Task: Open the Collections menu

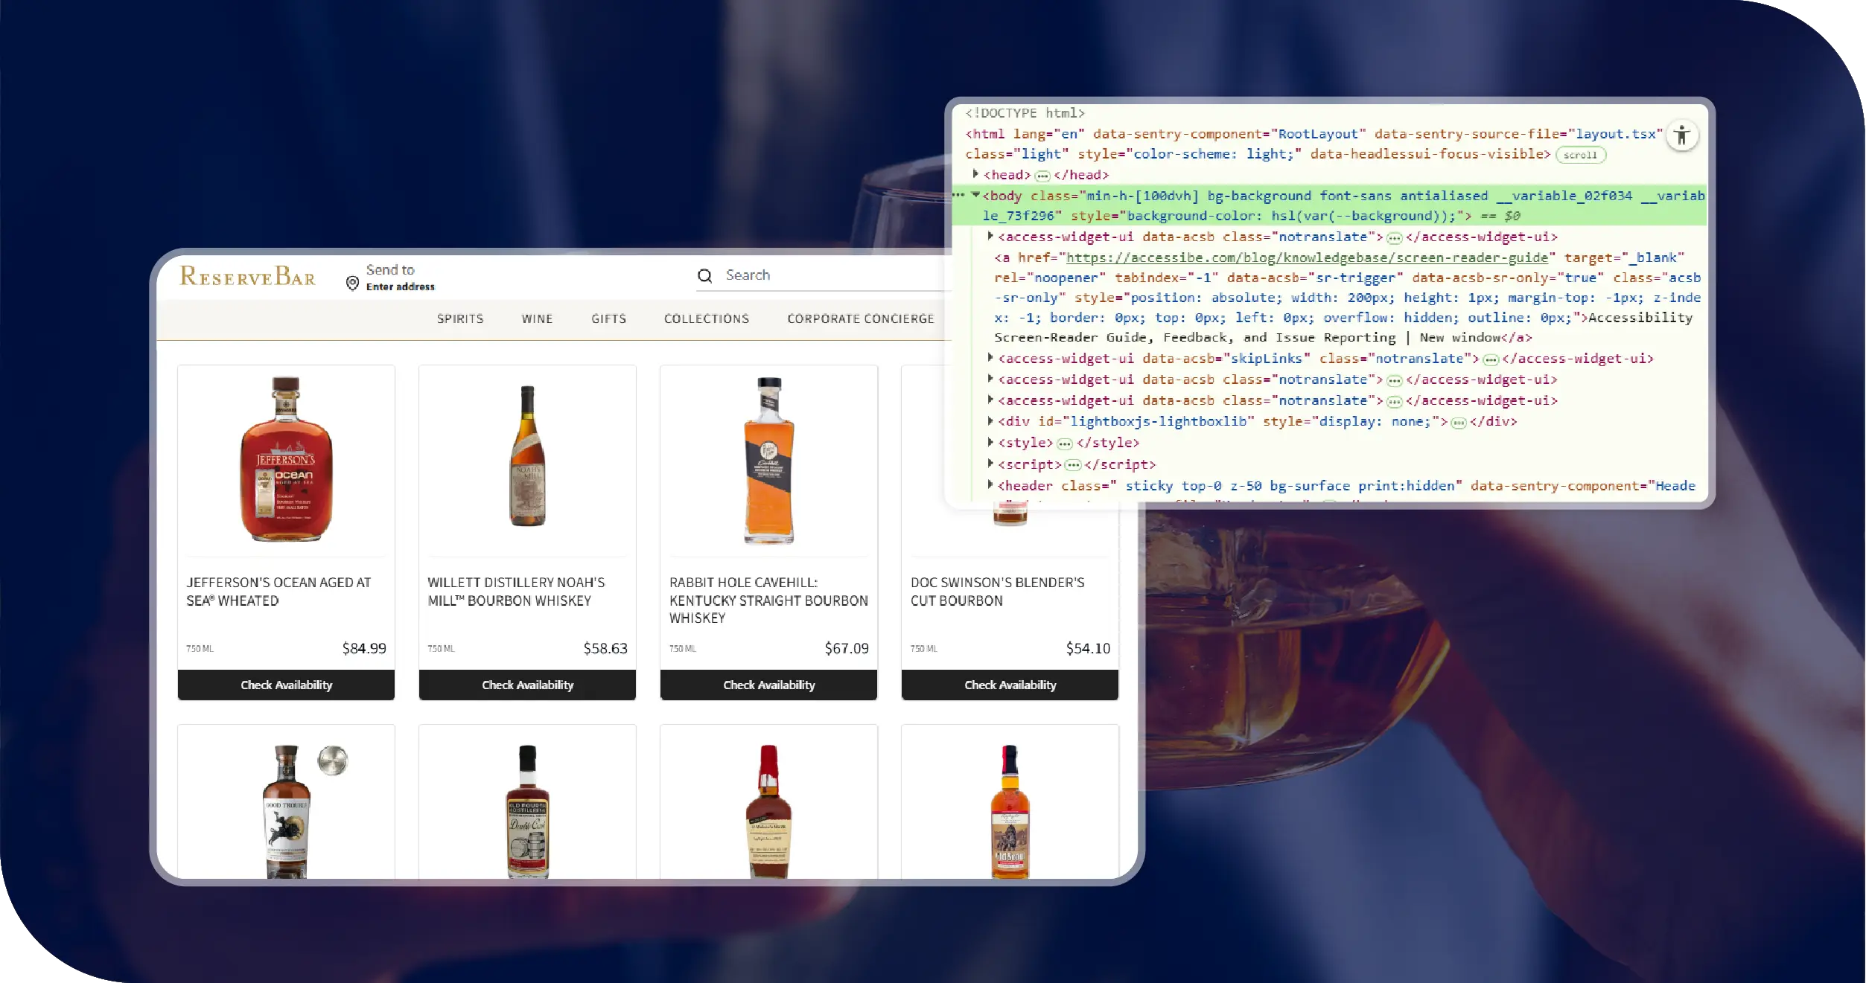Action: tap(706, 318)
